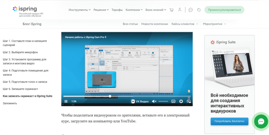The image size is (269, 135).
Task: Open the green floating chat widget
Action: pyautogui.click(x=261, y=122)
